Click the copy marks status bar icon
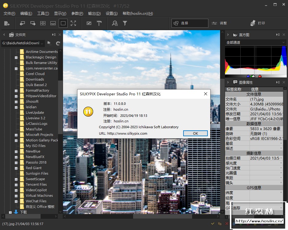This screenshot has height=230, width=288. point(219,224)
